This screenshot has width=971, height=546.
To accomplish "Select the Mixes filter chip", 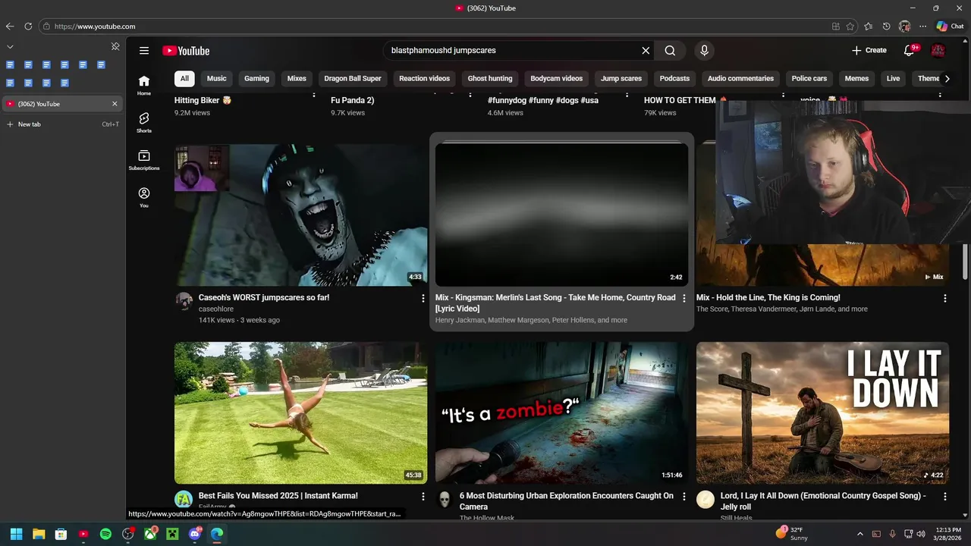I will [297, 78].
